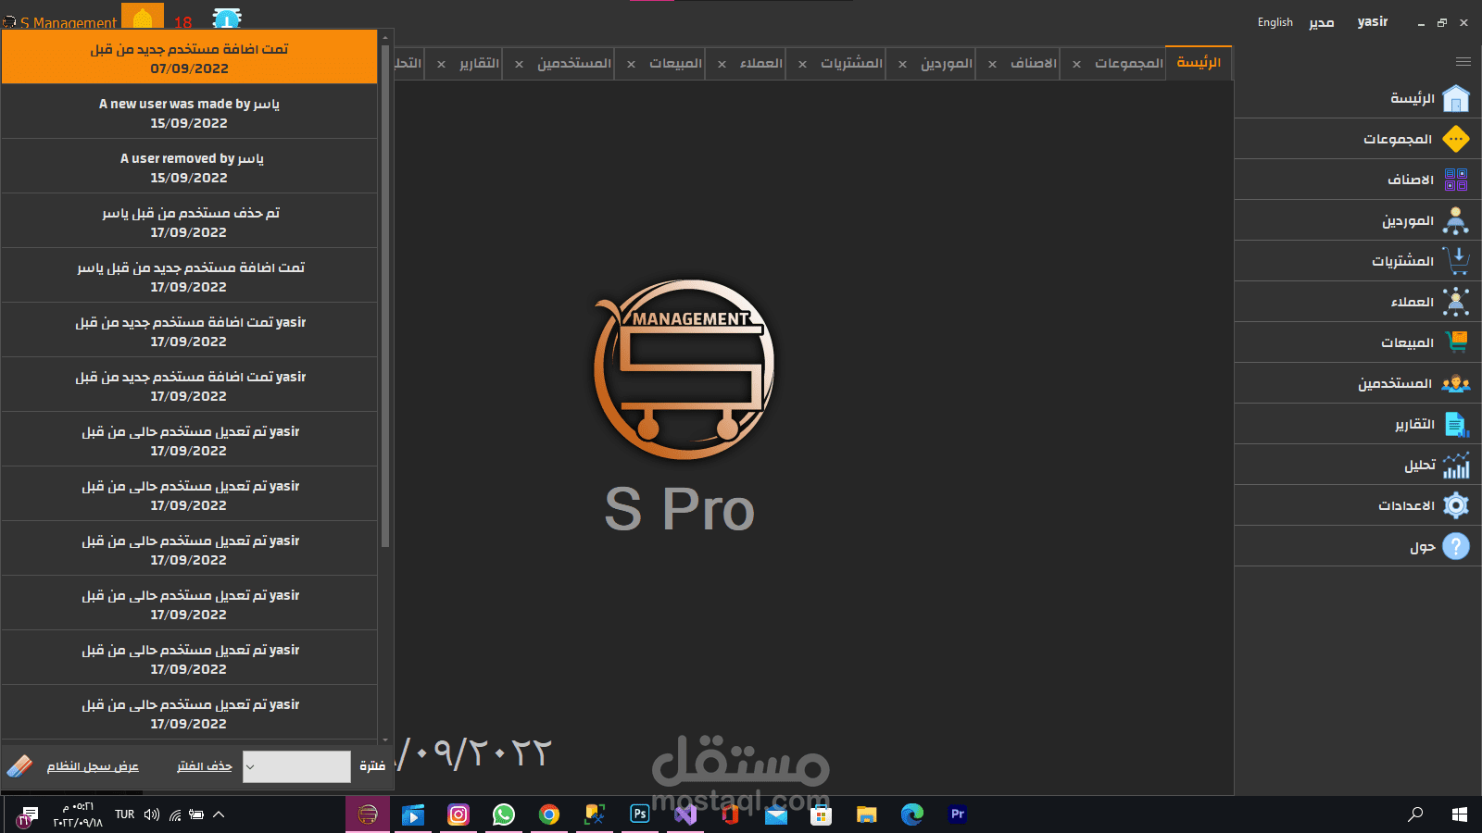This screenshot has height=833, width=1482.
Task: Click the حذف الفلتر link
Action: tap(205, 766)
